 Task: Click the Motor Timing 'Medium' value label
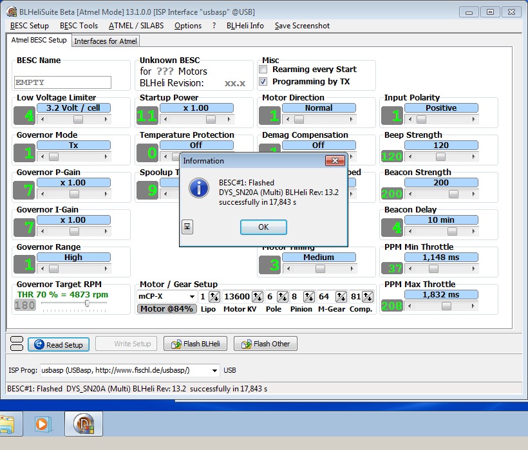pyautogui.click(x=319, y=257)
